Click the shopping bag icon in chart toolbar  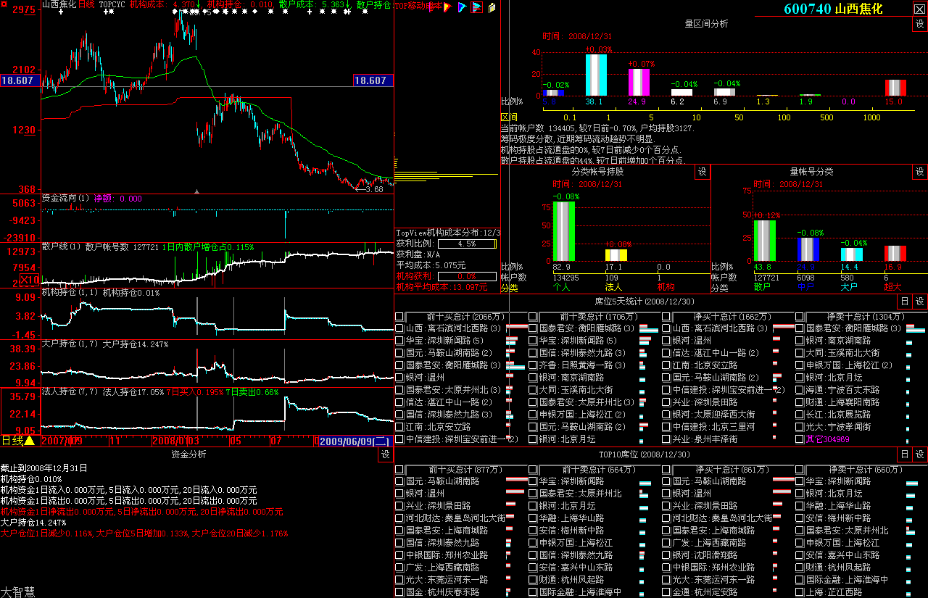click(492, 7)
